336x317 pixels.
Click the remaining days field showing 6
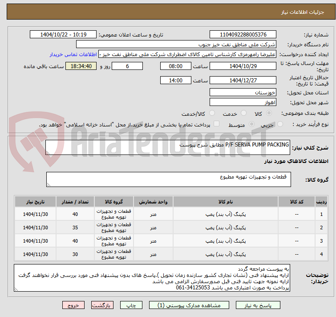pos(127,66)
